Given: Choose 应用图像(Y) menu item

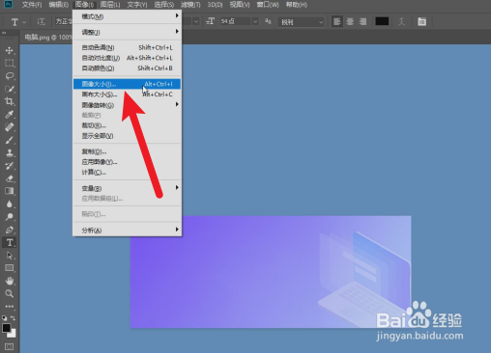Looking at the screenshot, I should [x=127, y=162].
